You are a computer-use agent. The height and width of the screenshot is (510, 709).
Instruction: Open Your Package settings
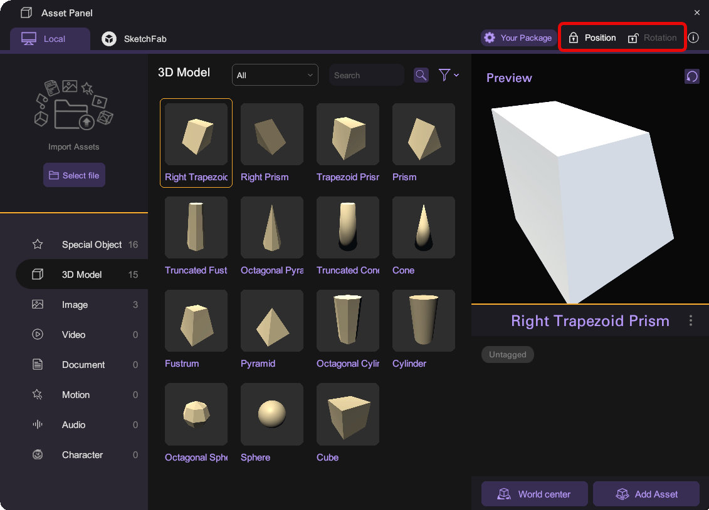[x=518, y=38]
